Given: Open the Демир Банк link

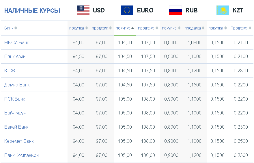Looking at the screenshot, I should point(17,85).
